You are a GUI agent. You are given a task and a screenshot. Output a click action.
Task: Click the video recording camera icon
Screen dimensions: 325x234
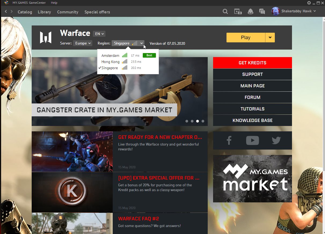click(238, 12)
